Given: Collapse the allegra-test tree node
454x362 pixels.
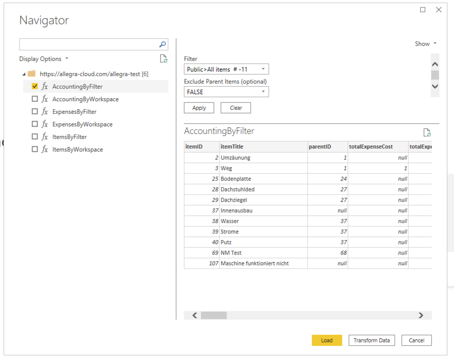Looking at the screenshot, I should pyautogui.click(x=24, y=73).
